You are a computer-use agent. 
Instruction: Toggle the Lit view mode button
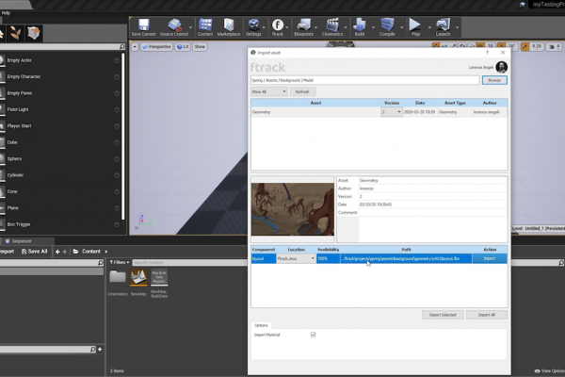tap(183, 47)
